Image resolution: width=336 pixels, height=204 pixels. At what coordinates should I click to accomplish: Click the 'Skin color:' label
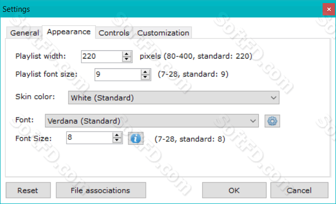point(35,97)
